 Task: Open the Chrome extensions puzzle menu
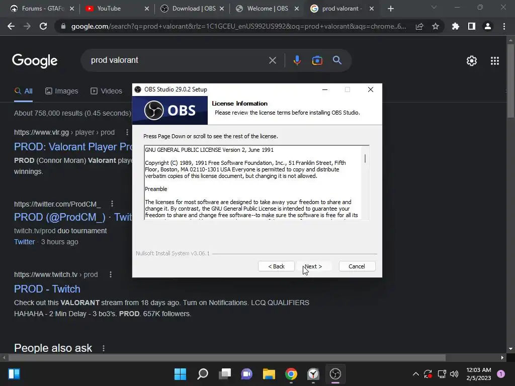tap(456, 26)
